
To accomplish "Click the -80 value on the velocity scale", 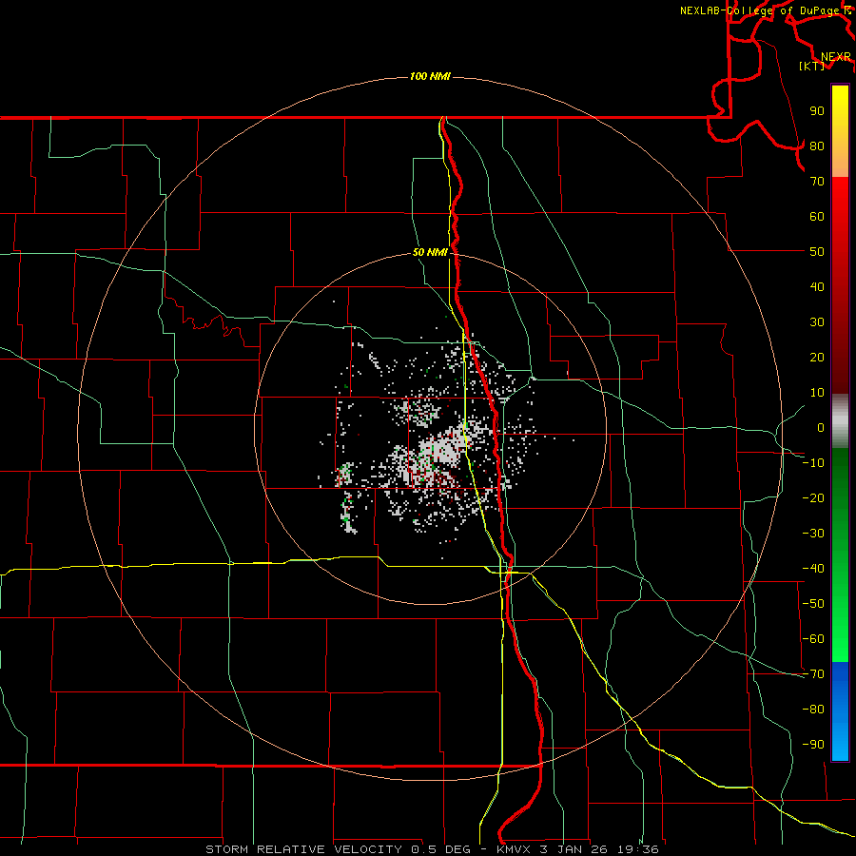I will click(x=813, y=710).
